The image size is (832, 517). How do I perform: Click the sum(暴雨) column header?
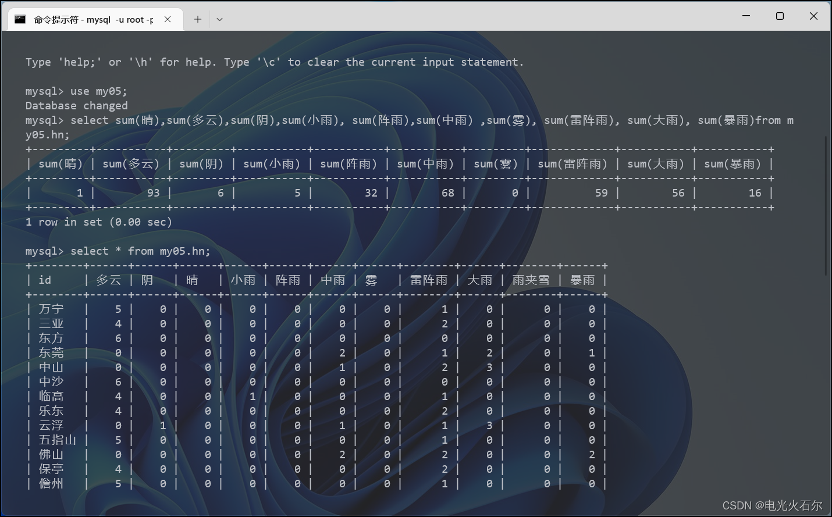(732, 163)
